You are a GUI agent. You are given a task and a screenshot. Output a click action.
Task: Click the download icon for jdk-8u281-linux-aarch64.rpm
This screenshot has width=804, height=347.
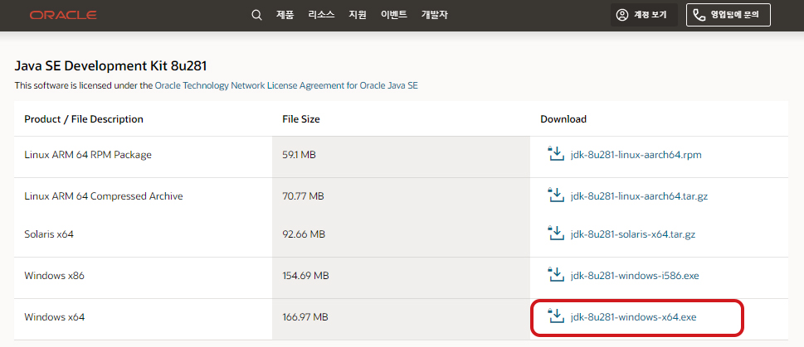[x=555, y=153]
